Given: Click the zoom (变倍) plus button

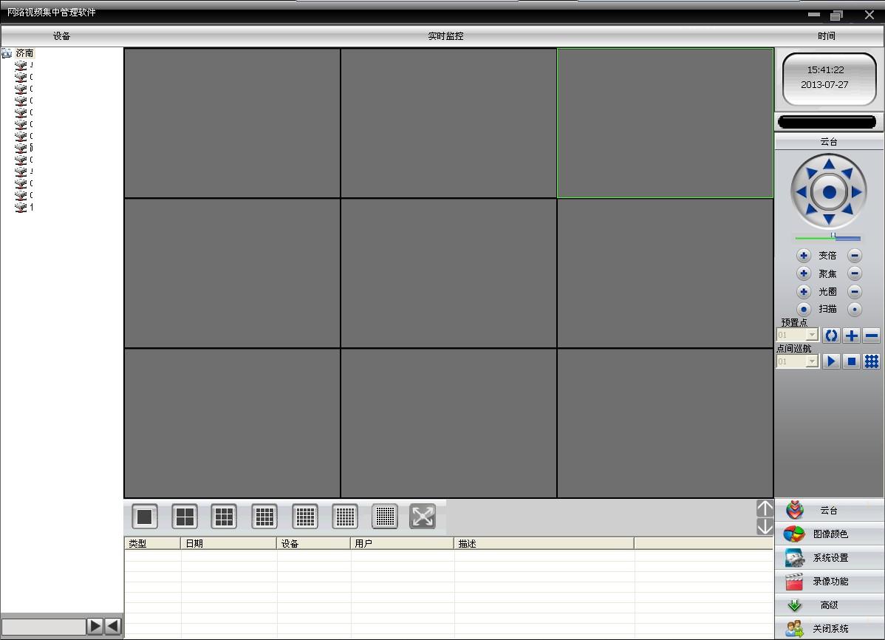Looking at the screenshot, I should coord(803,255).
